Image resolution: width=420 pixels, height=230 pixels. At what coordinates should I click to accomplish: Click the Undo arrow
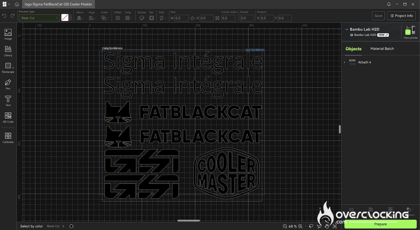pos(4,16)
